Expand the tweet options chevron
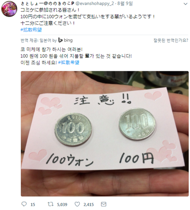 [x=185, y=4]
